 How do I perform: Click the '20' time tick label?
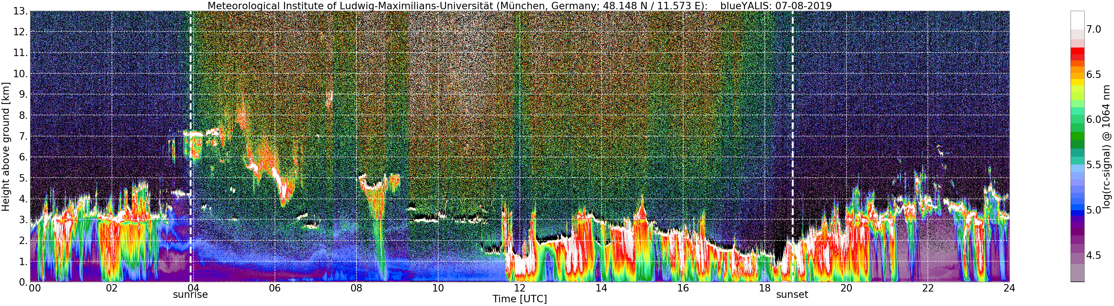tap(846, 288)
